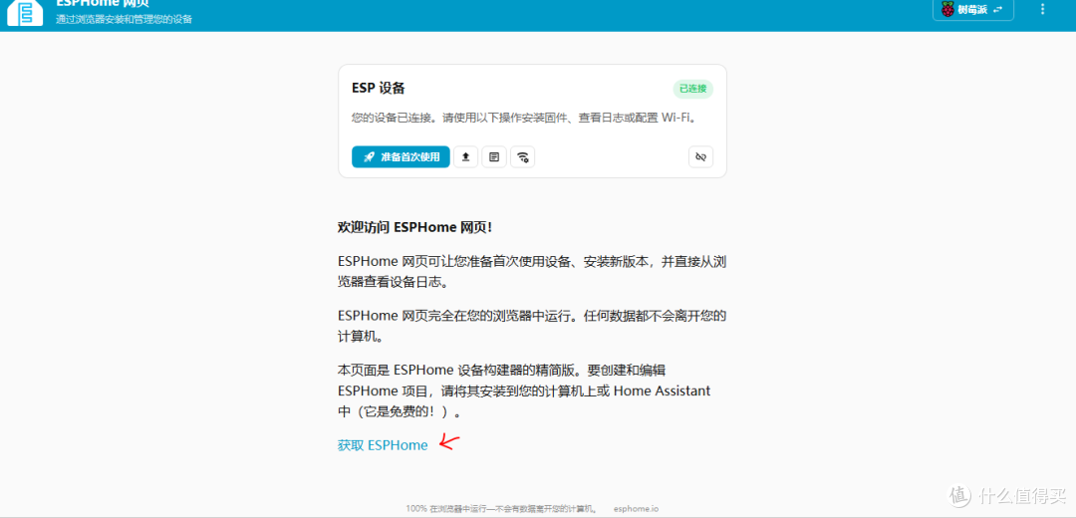Click the rocket icon on 准备首次使用

[370, 157]
